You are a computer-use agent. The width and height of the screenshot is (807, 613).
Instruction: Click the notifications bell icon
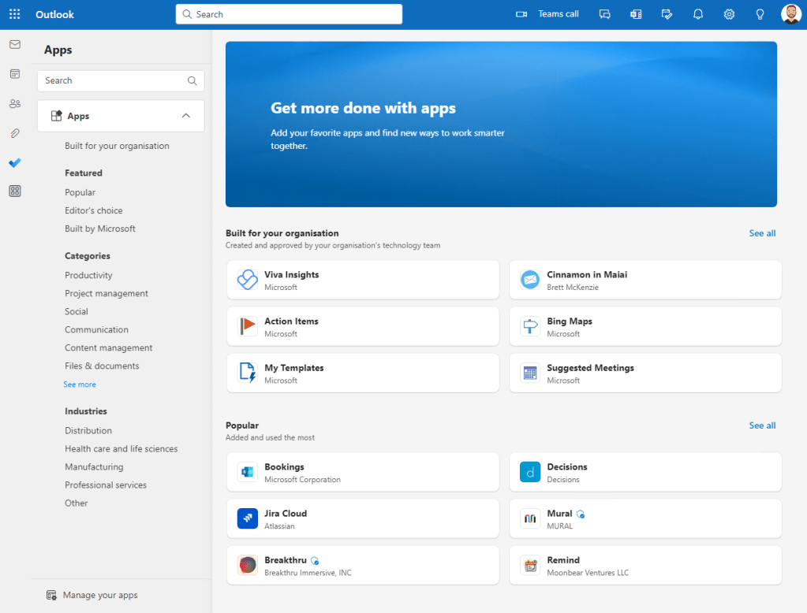tap(697, 14)
